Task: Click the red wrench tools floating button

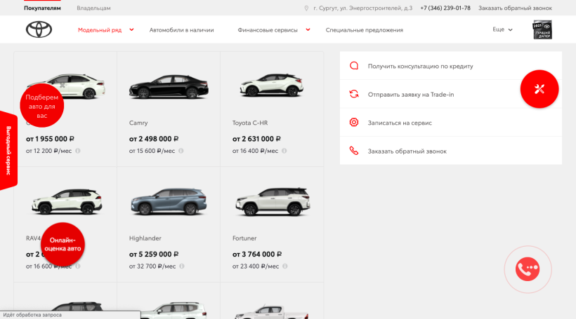Action: 539,89
